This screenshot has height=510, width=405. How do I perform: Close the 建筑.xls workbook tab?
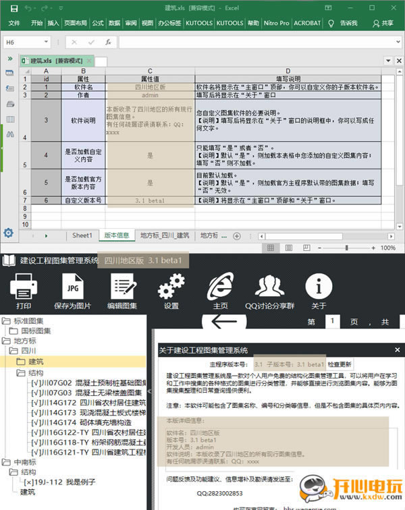coord(89,61)
